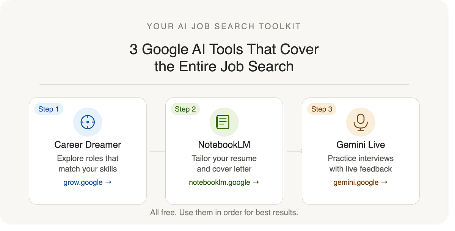Click the Career Dreamer target icon
455x231 pixels.
88,122
